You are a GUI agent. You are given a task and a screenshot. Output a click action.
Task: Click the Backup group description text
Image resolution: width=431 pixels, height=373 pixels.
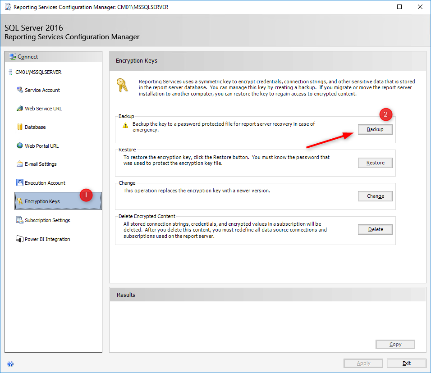pos(224,127)
